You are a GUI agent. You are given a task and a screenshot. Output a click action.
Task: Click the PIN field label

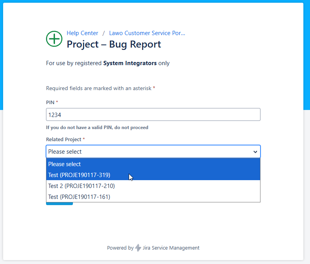point(51,102)
